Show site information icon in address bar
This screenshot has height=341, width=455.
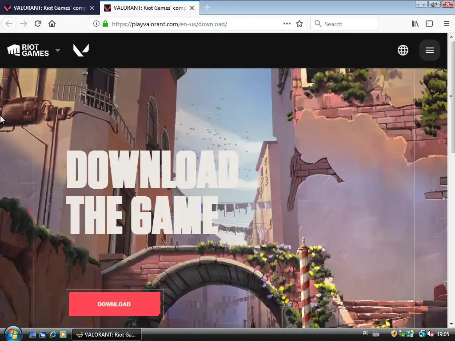tap(96, 24)
